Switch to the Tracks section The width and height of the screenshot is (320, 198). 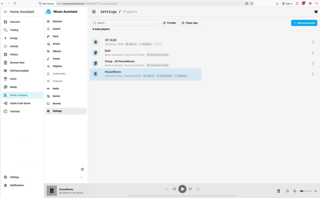coord(55,59)
